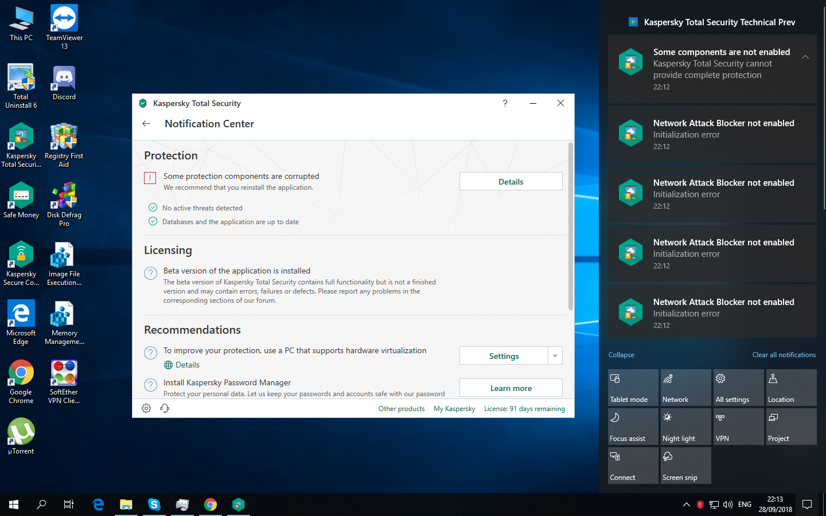Go back using the Notification Center arrow
826x516 pixels.
[146, 124]
